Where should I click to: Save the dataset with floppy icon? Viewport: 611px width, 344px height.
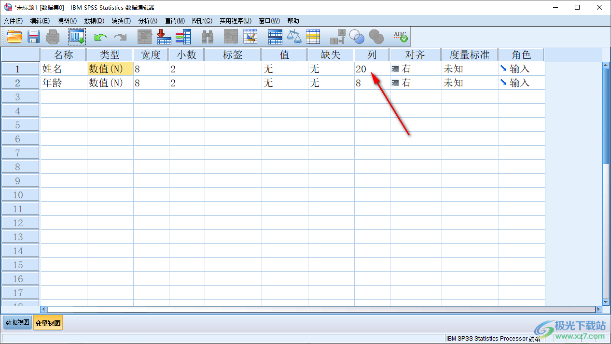(x=34, y=37)
